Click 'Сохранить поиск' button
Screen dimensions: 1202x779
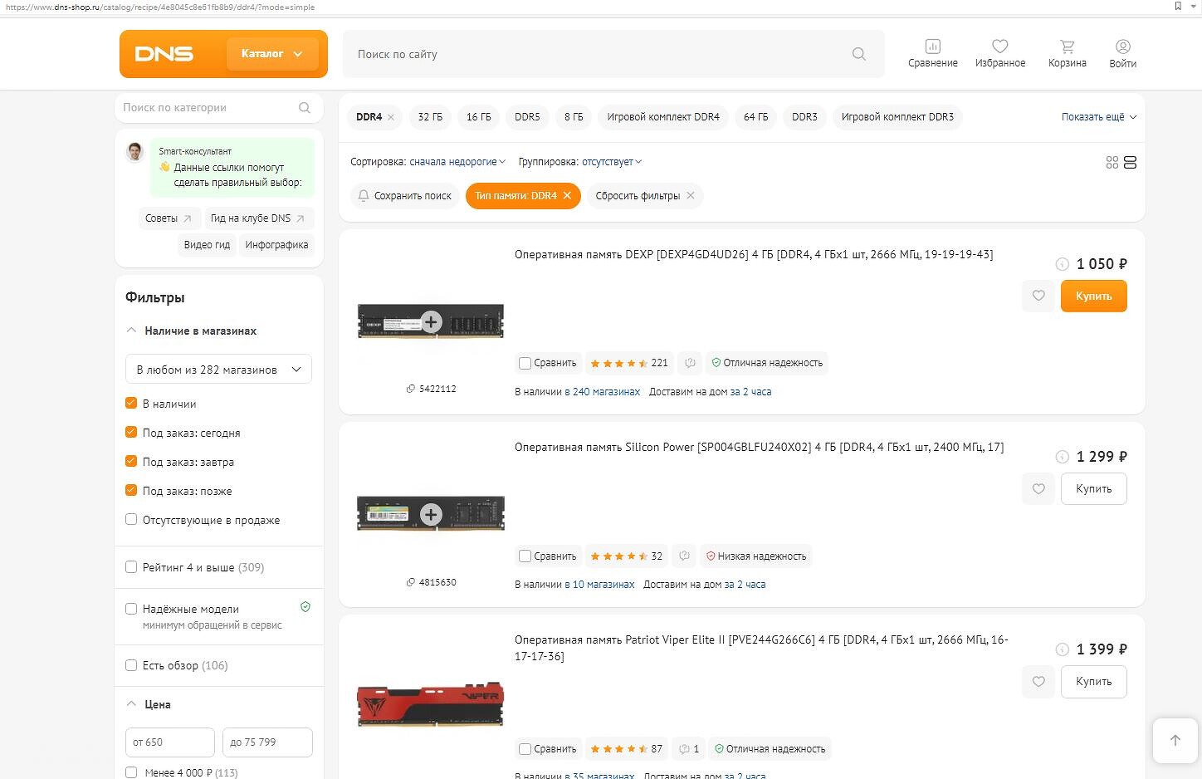(x=405, y=196)
